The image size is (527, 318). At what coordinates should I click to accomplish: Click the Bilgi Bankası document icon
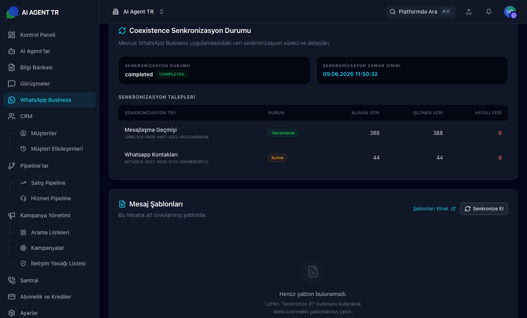(x=12, y=67)
